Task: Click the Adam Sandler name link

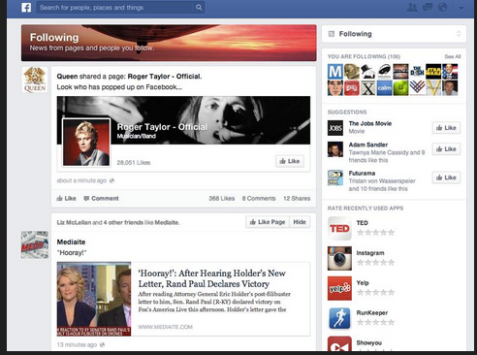Action: coord(368,145)
